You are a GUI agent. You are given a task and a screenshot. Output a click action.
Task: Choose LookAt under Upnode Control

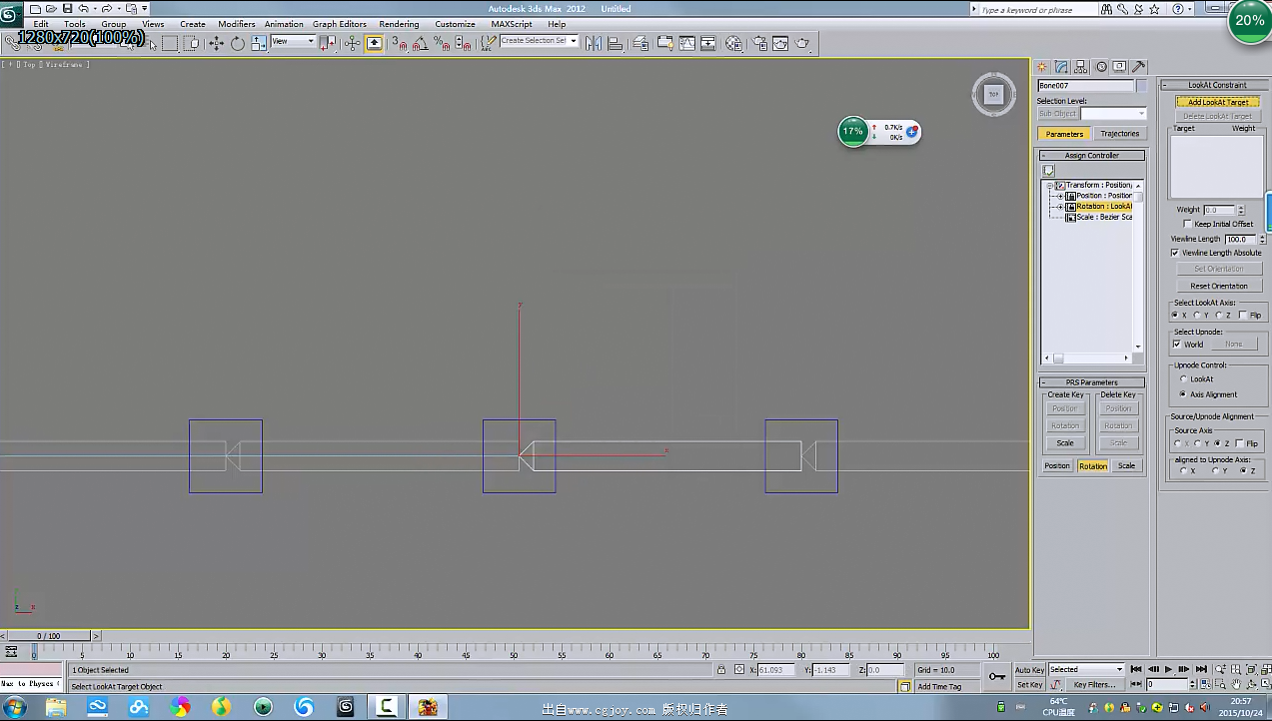tap(1184, 379)
